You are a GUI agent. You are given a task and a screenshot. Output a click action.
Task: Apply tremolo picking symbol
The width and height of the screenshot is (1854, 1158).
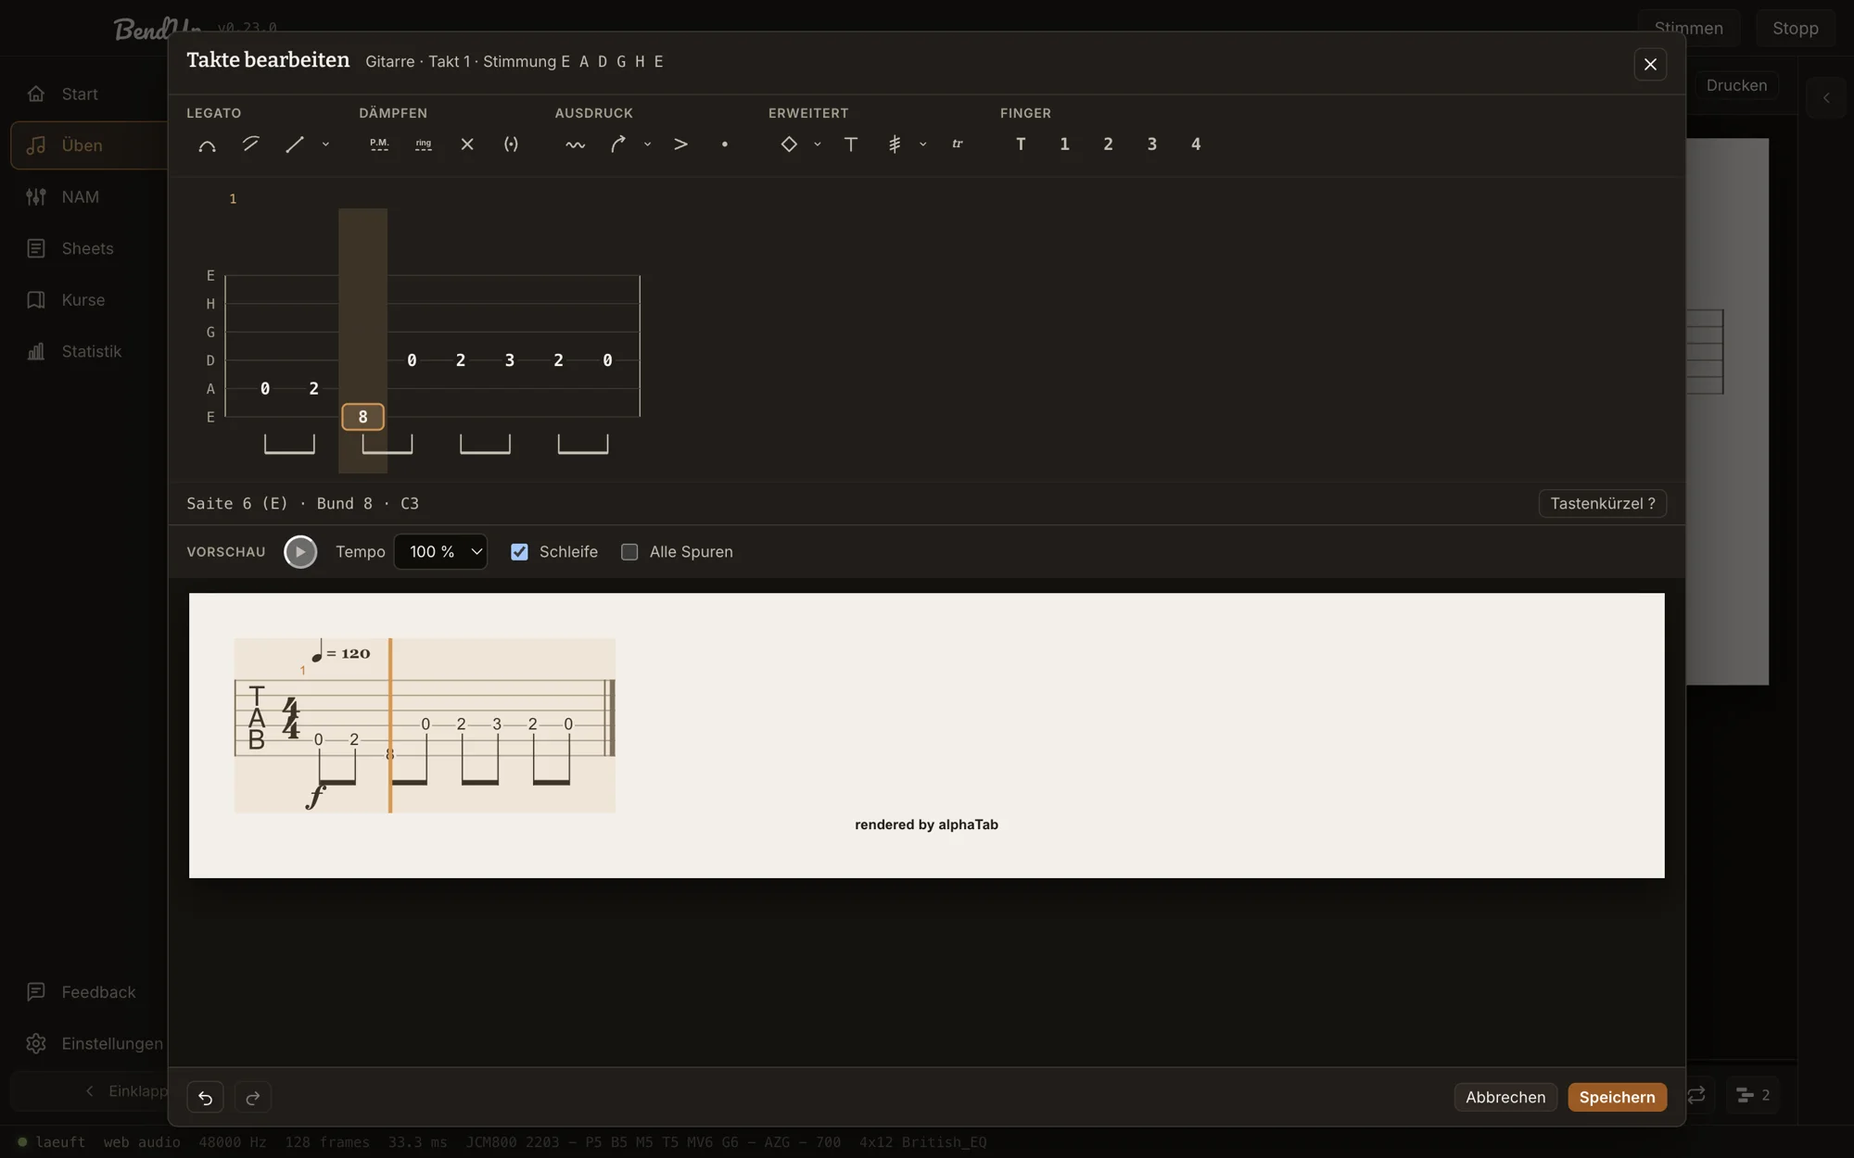tap(895, 145)
